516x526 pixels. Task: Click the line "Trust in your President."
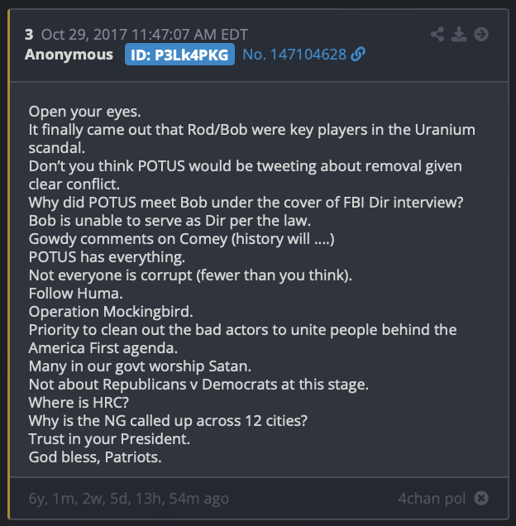pyautogui.click(x=109, y=439)
